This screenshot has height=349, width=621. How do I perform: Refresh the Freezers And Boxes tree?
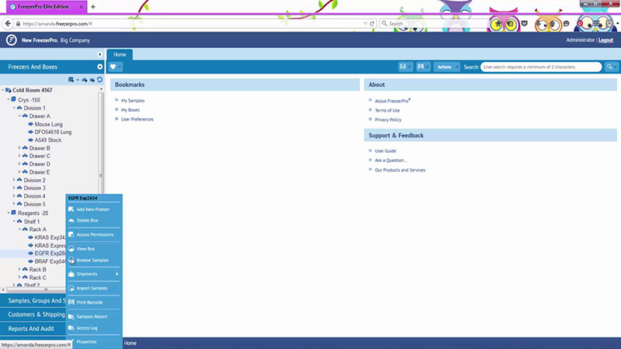pyautogui.click(x=100, y=80)
